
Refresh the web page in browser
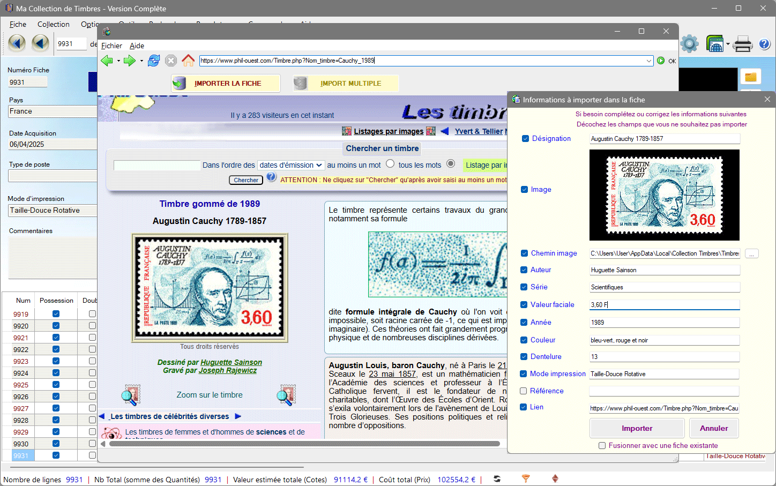154,61
